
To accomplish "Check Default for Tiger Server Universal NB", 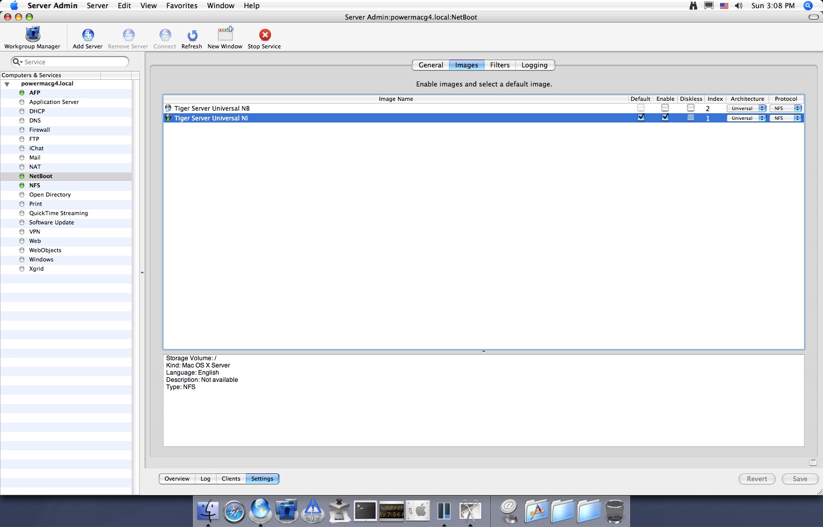I will tap(640, 108).
